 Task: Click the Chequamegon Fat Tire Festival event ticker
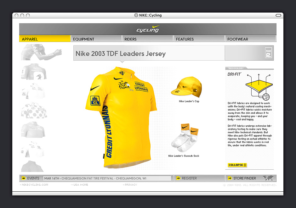click(x=107, y=178)
